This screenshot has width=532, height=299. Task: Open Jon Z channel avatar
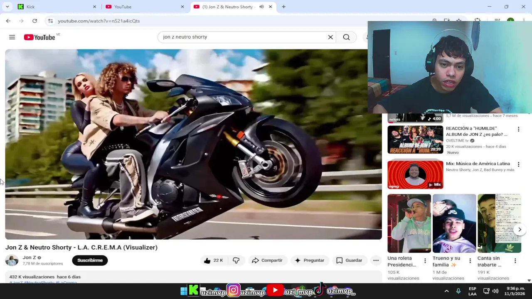point(12,260)
